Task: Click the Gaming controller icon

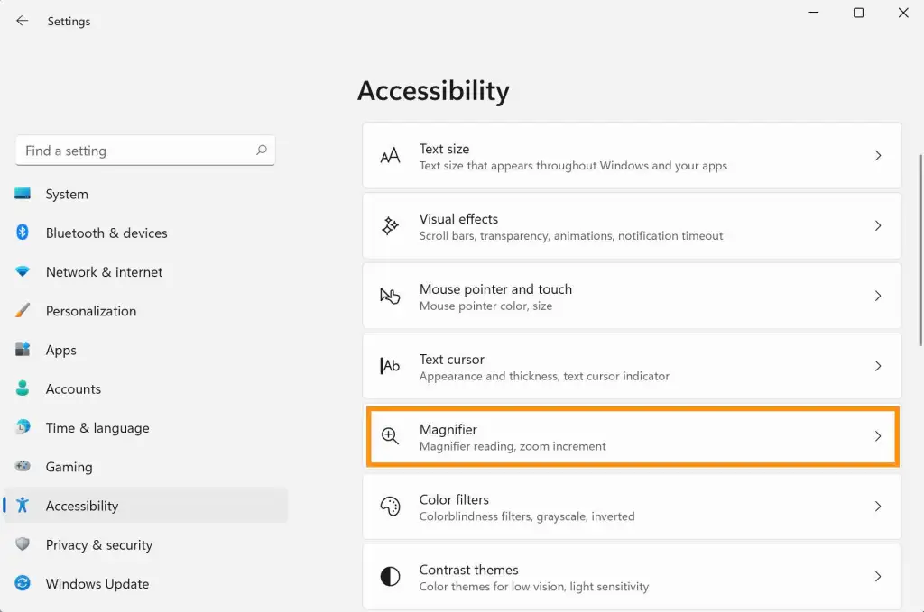Action: [23, 466]
